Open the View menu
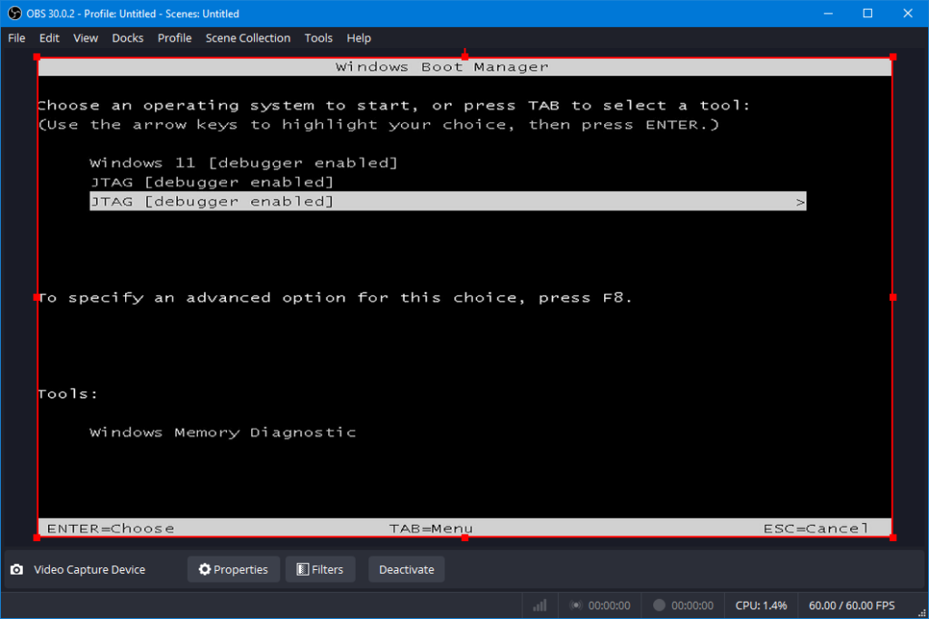 coord(85,38)
